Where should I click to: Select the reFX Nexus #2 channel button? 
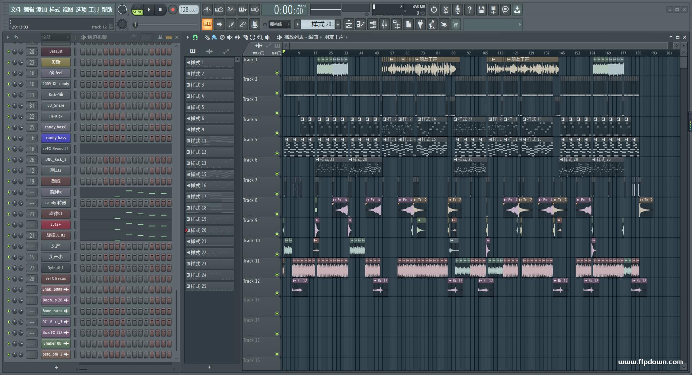pyautogui.click(x=56, y=149)
